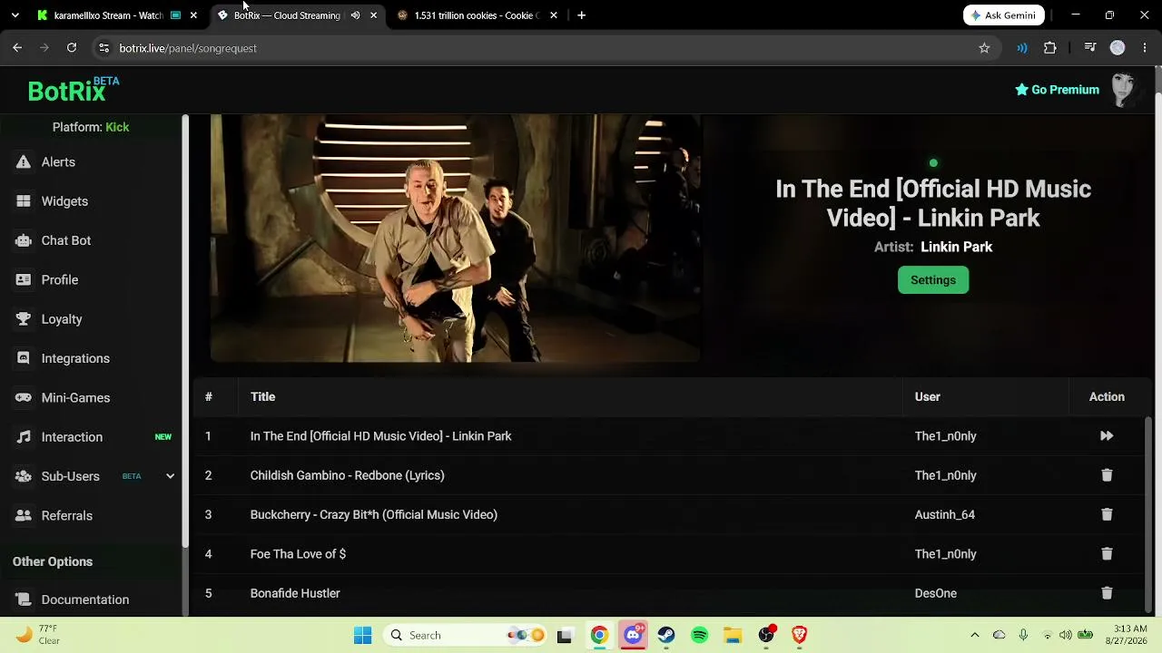Click the sidebar scrollbar
This screenshot has width=1162, height=653.
tap(185, 331)
